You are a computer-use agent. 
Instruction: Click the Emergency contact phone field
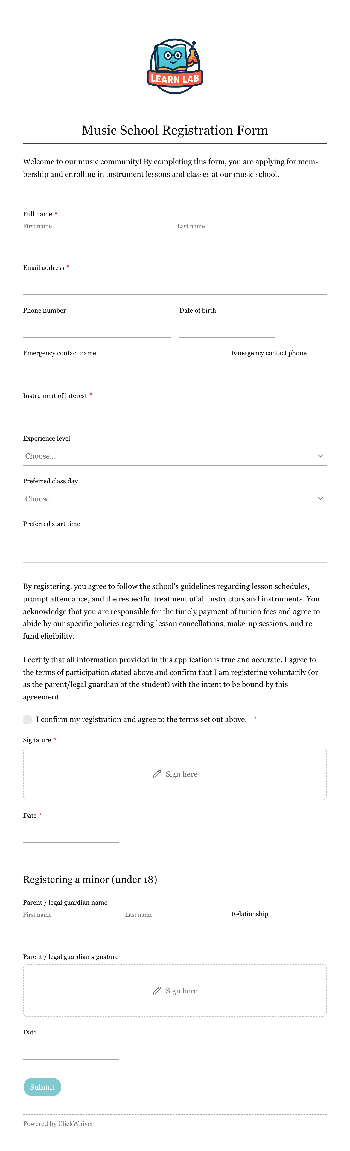pos(279,371)
